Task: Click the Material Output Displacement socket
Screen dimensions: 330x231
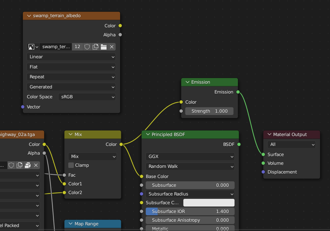Action: 263,172
